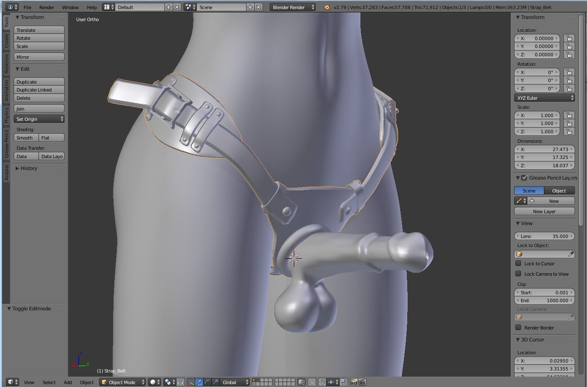Adjust the Dimensions X 27.473 field
Image resolution: width=587 pixels, height=387 pixels.
tap(544, 149)
